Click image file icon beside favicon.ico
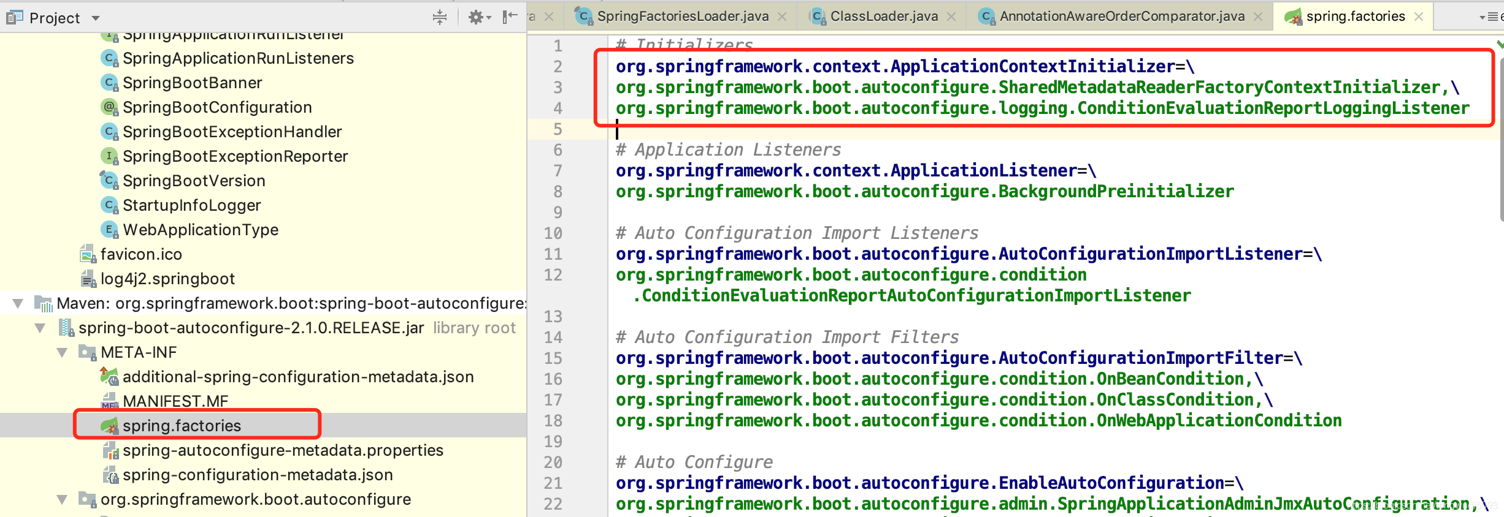 point(88,254)
